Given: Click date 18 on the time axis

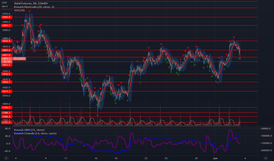Looking at the screenshot, I should [x=116, y=158].
